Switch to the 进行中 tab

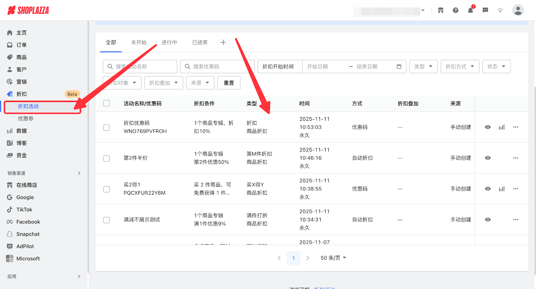click(169, 42)
